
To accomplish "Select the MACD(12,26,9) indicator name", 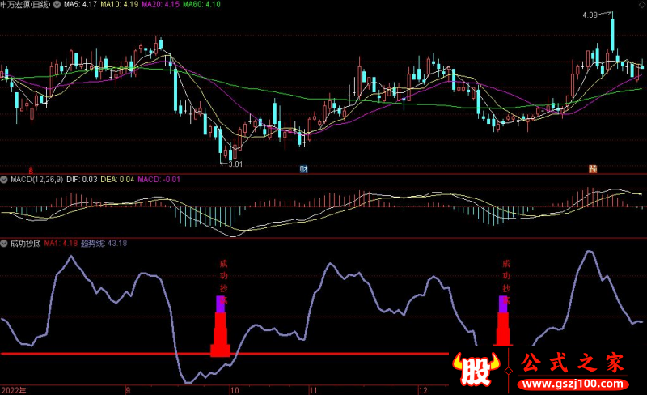I will (x=36, y=180).
